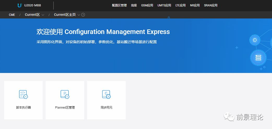Image resolution: width=272 pixels, height=129 pixels.
Task: Click the circled arrow next to Current区主页
Action: tap(83, 15)
